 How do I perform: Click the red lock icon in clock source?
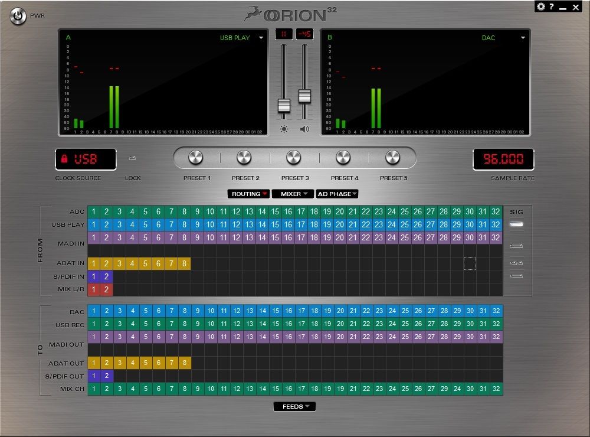[x=65, y=159]
